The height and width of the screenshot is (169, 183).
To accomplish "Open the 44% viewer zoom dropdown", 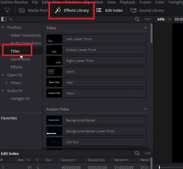I will (169, 19).
